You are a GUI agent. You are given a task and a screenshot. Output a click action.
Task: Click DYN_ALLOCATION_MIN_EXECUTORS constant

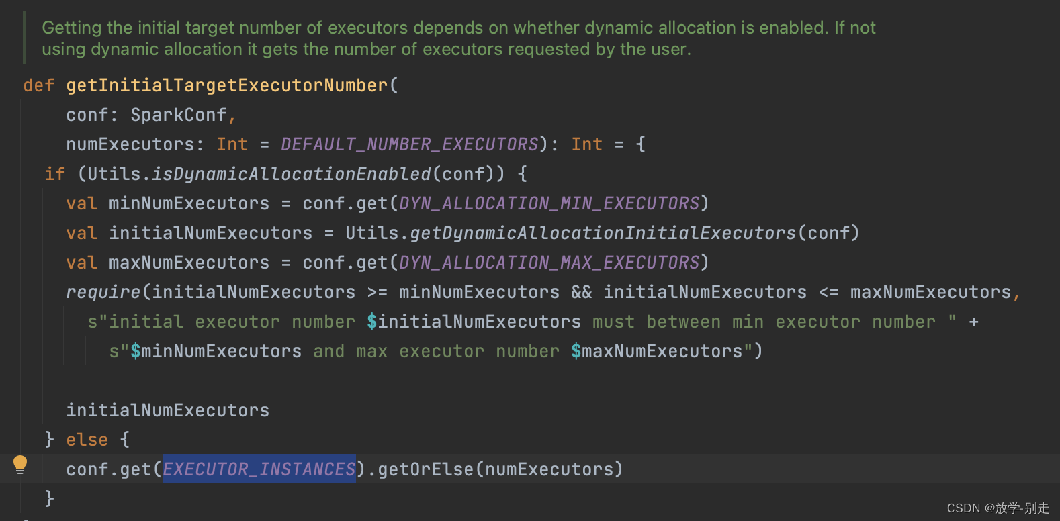[x=549, y=203]
